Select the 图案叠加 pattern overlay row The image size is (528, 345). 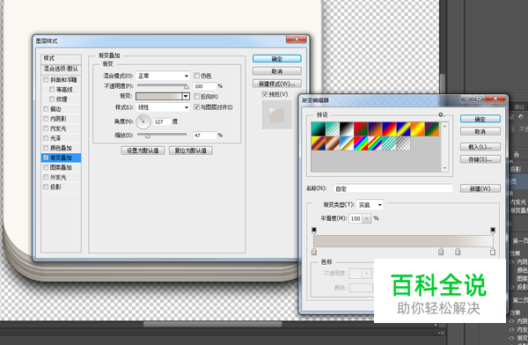pyautogui.click(x=61, y=167)
